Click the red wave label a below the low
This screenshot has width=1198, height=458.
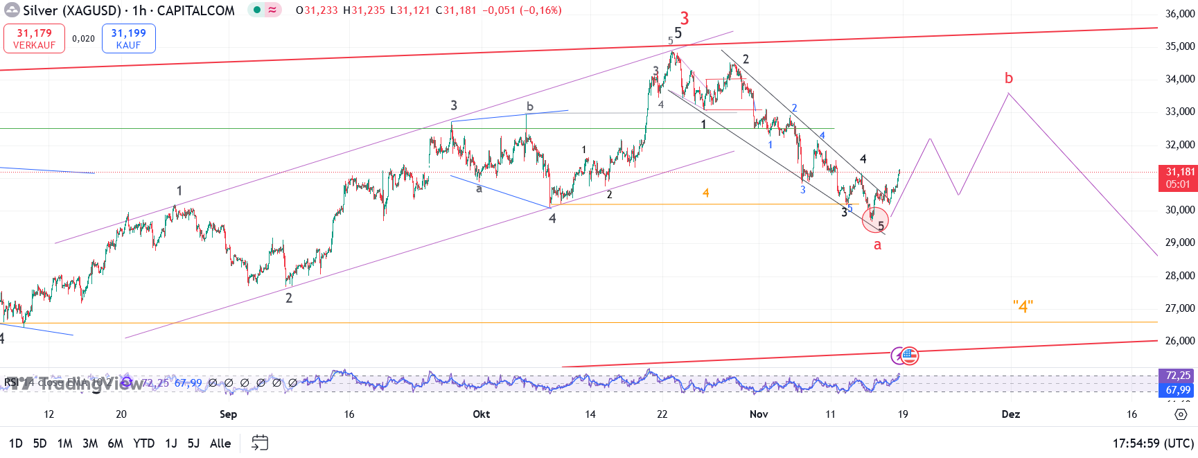(x=878, y=245)
